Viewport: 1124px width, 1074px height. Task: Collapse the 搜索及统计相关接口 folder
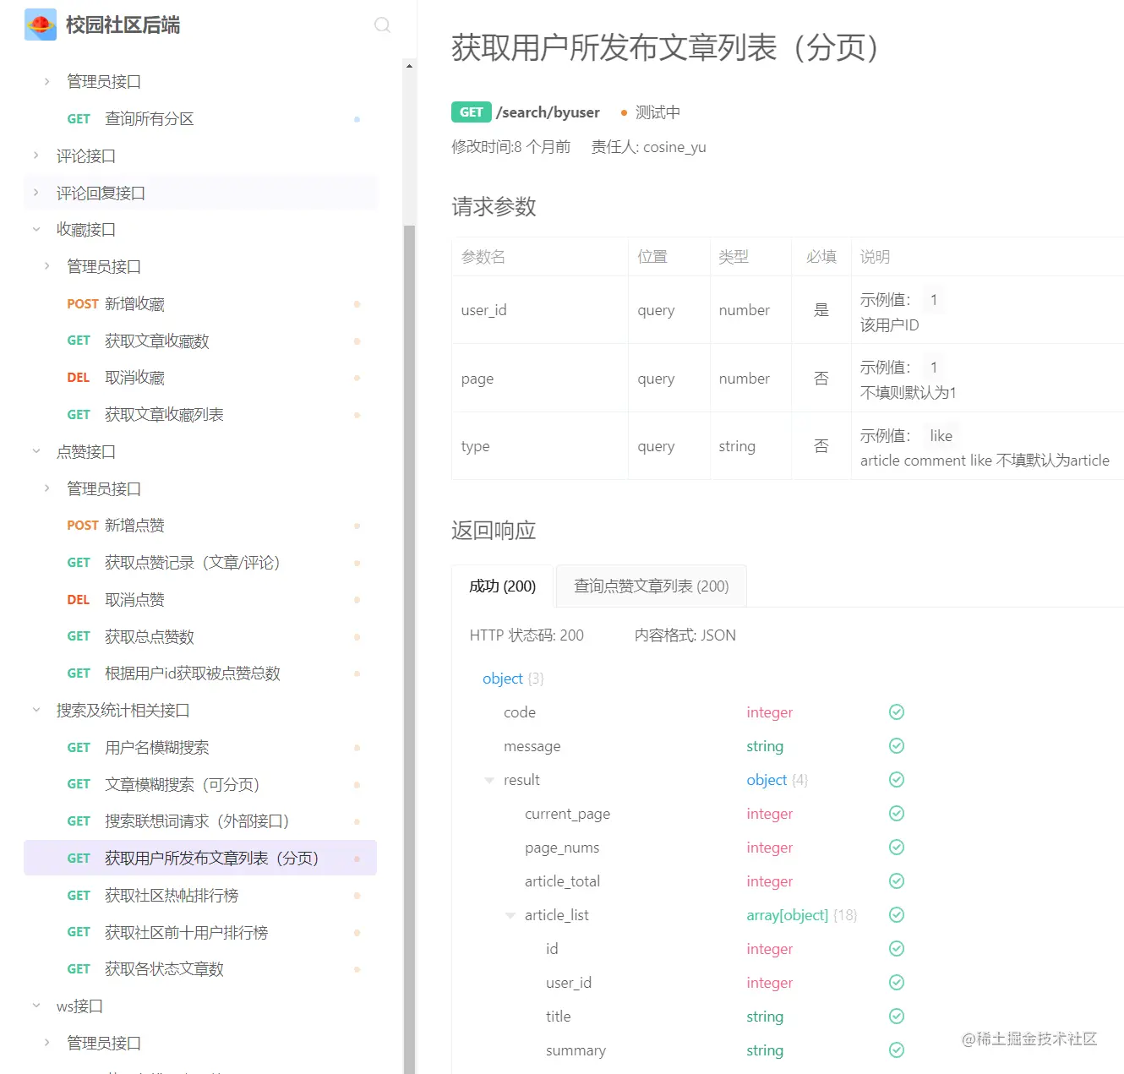35,710
